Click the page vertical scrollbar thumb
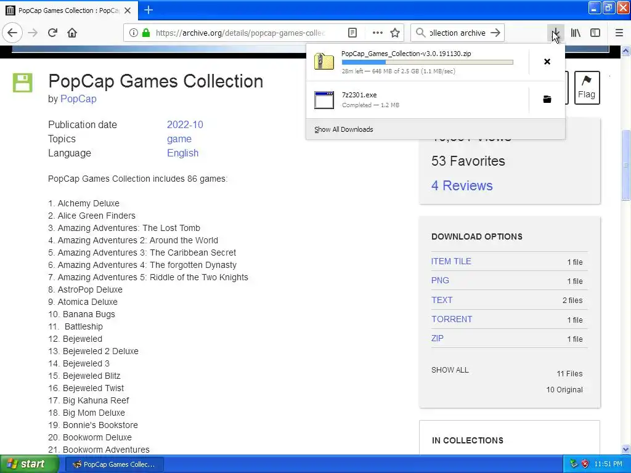 (x=626, y=165)
